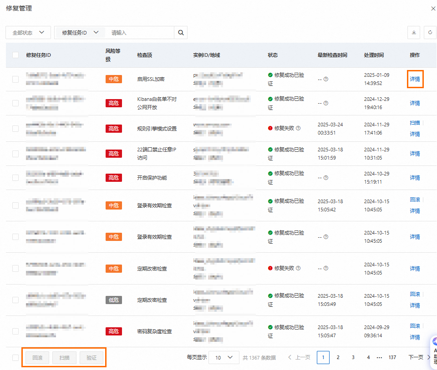Check the 启用SSL加密 row checkbox
Viewport: 437px width, 370px height.
(15, 79)
